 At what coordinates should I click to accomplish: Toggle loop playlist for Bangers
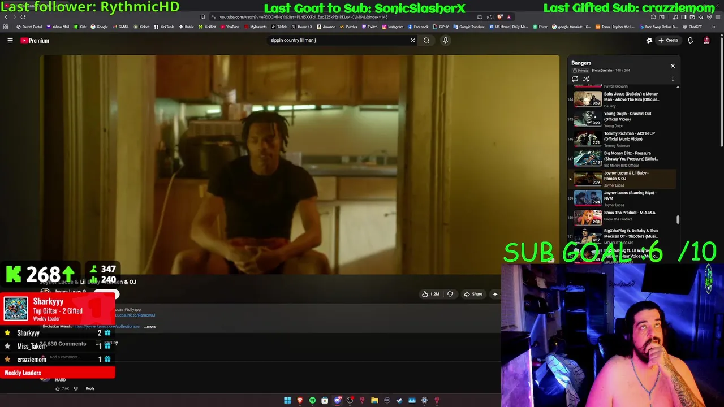coord(575,79)
